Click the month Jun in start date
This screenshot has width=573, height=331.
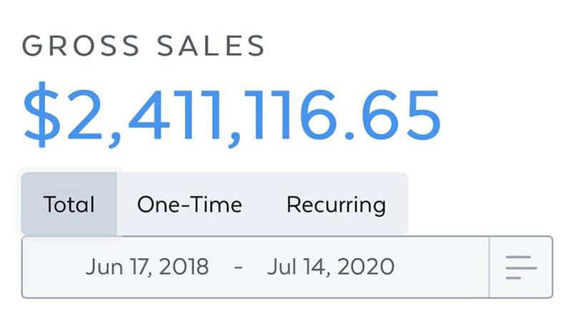coord(104,267)
